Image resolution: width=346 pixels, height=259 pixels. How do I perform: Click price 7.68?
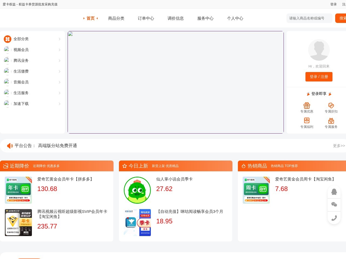(x=281, y=189)
